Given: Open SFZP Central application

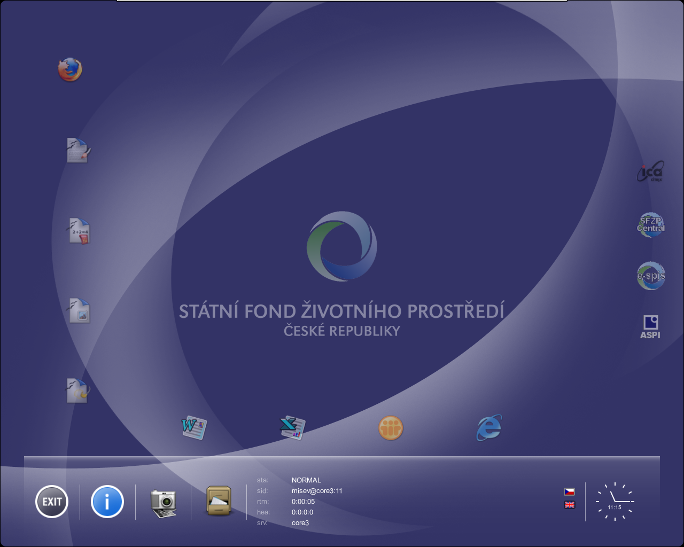Looking at the screenshot, I should (x=651, y=224).
